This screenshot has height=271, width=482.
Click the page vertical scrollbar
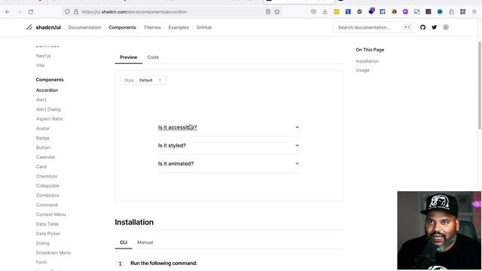tap(480, 85)
